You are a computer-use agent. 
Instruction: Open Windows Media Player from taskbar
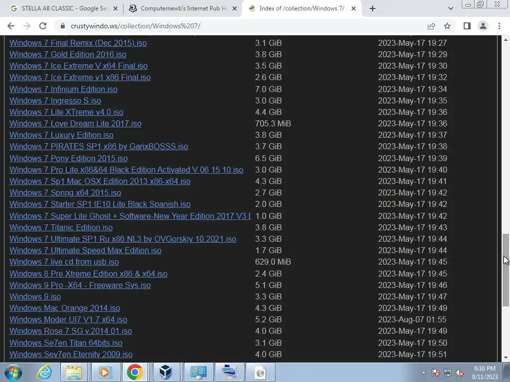click(x=105, y=372)
